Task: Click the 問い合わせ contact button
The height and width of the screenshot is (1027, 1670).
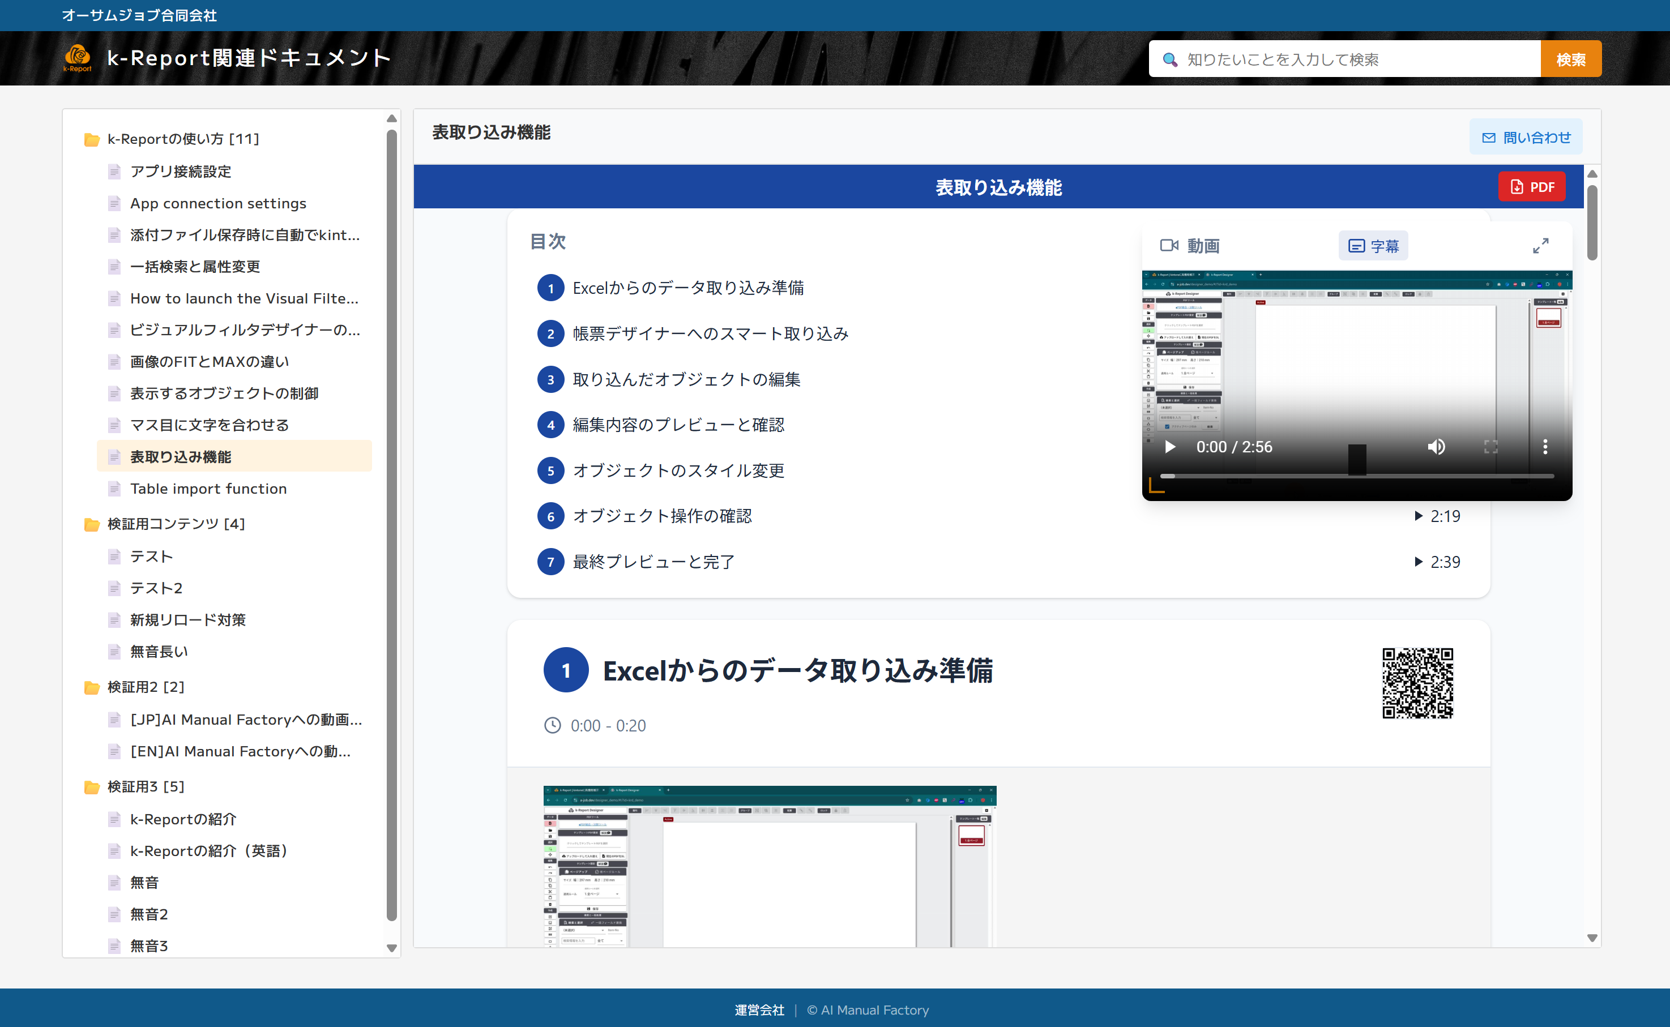Action: click(x=1525, y=137)
